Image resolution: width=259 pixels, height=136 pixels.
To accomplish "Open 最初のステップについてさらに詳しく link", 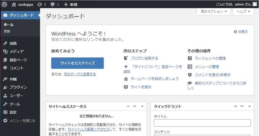I will (217, 86).
